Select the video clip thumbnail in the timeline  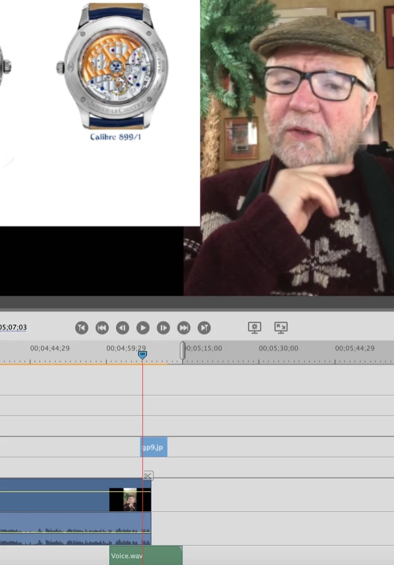click(130, 500)
